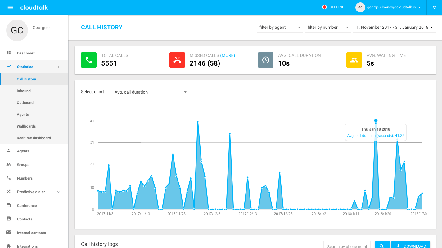Open the Inbound statistics page
Image resolution: width=442 pixels, height=248 pixels.
(x=24, y=91)
